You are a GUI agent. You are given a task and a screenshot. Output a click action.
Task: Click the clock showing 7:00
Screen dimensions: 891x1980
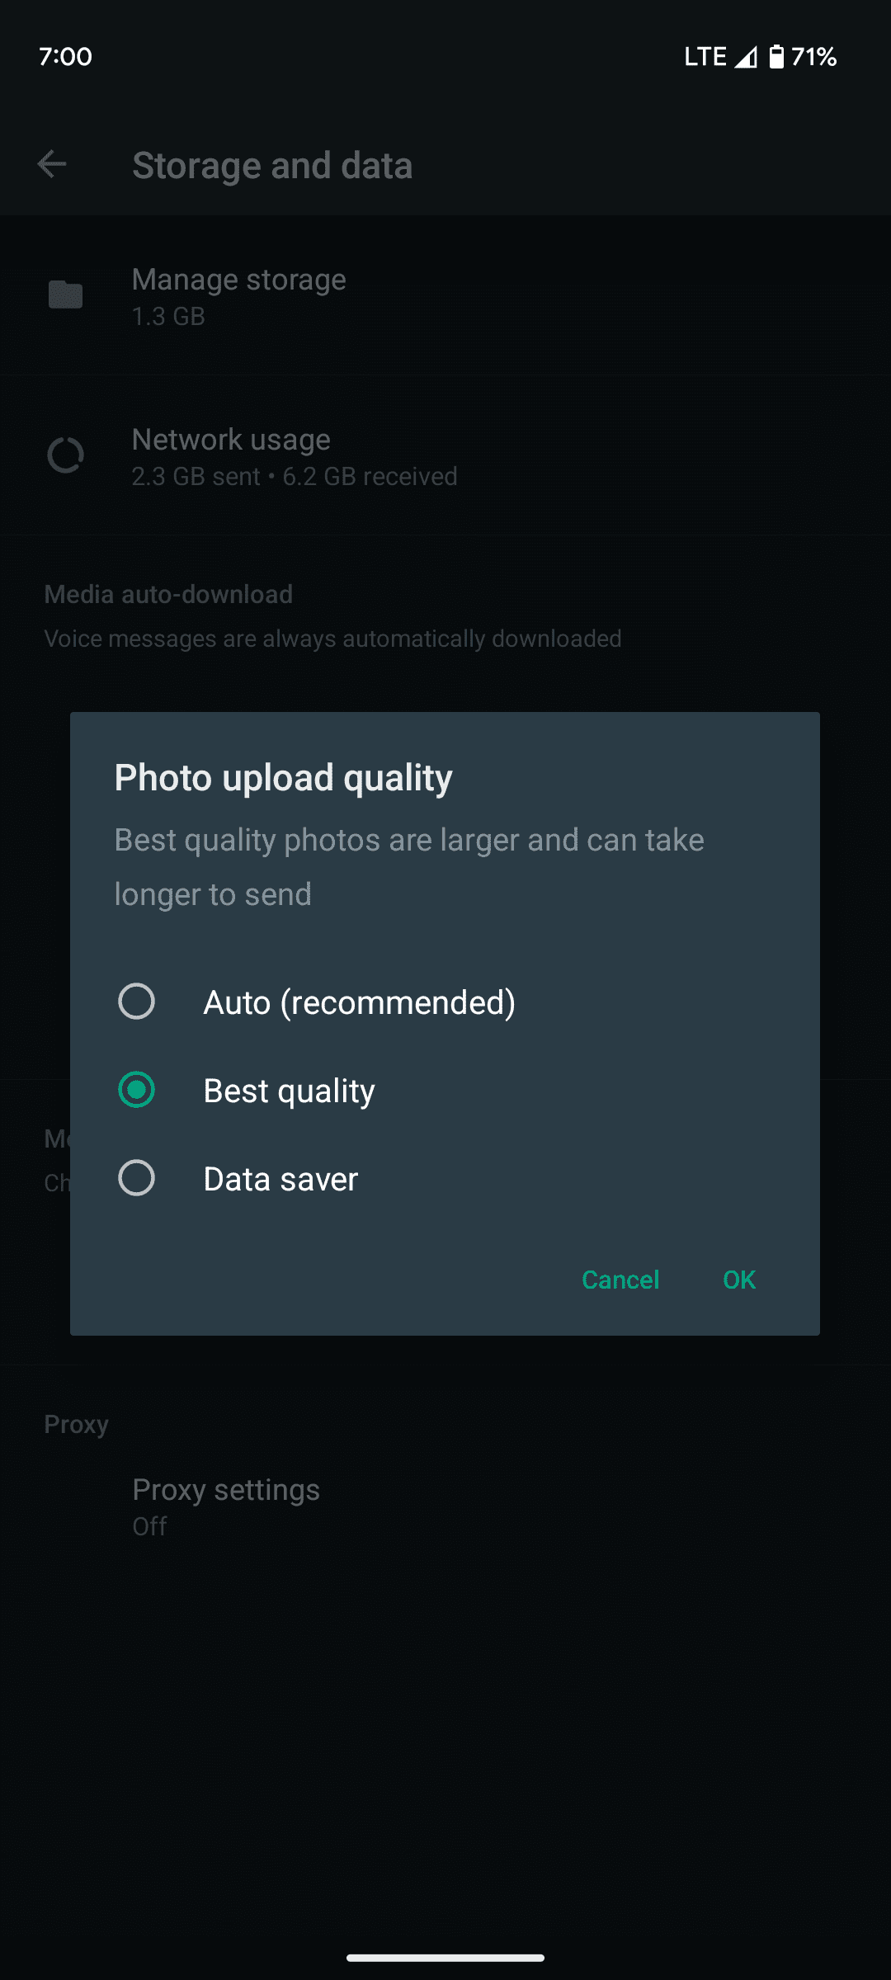(64, 57)
